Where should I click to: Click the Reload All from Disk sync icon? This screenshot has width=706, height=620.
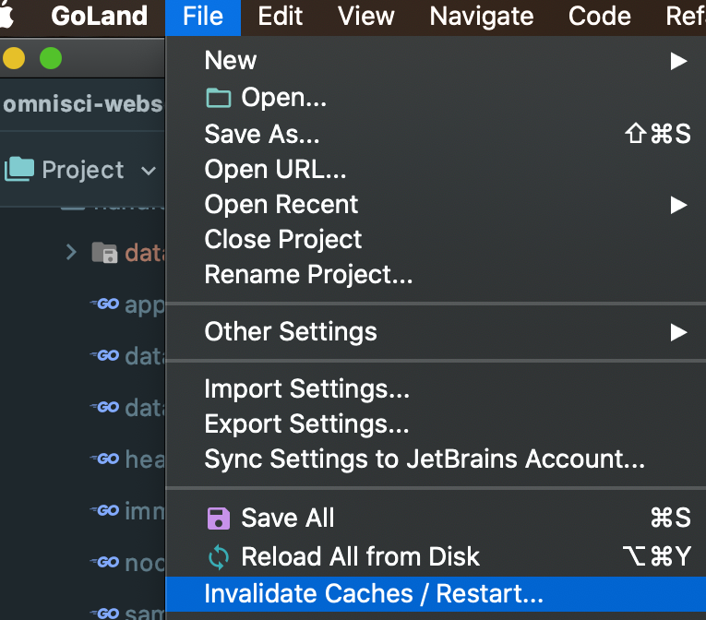click(x=219, y=557)
